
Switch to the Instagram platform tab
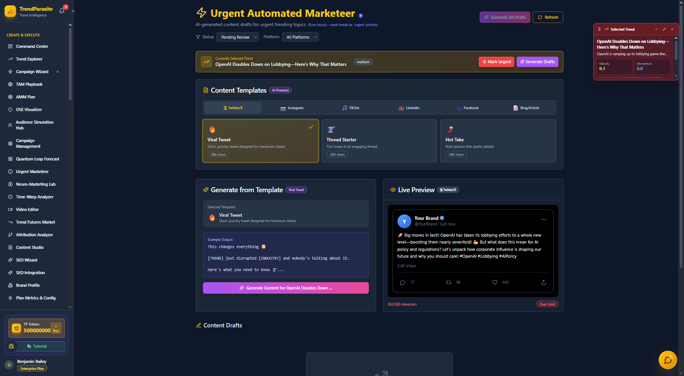pos(292,108)
